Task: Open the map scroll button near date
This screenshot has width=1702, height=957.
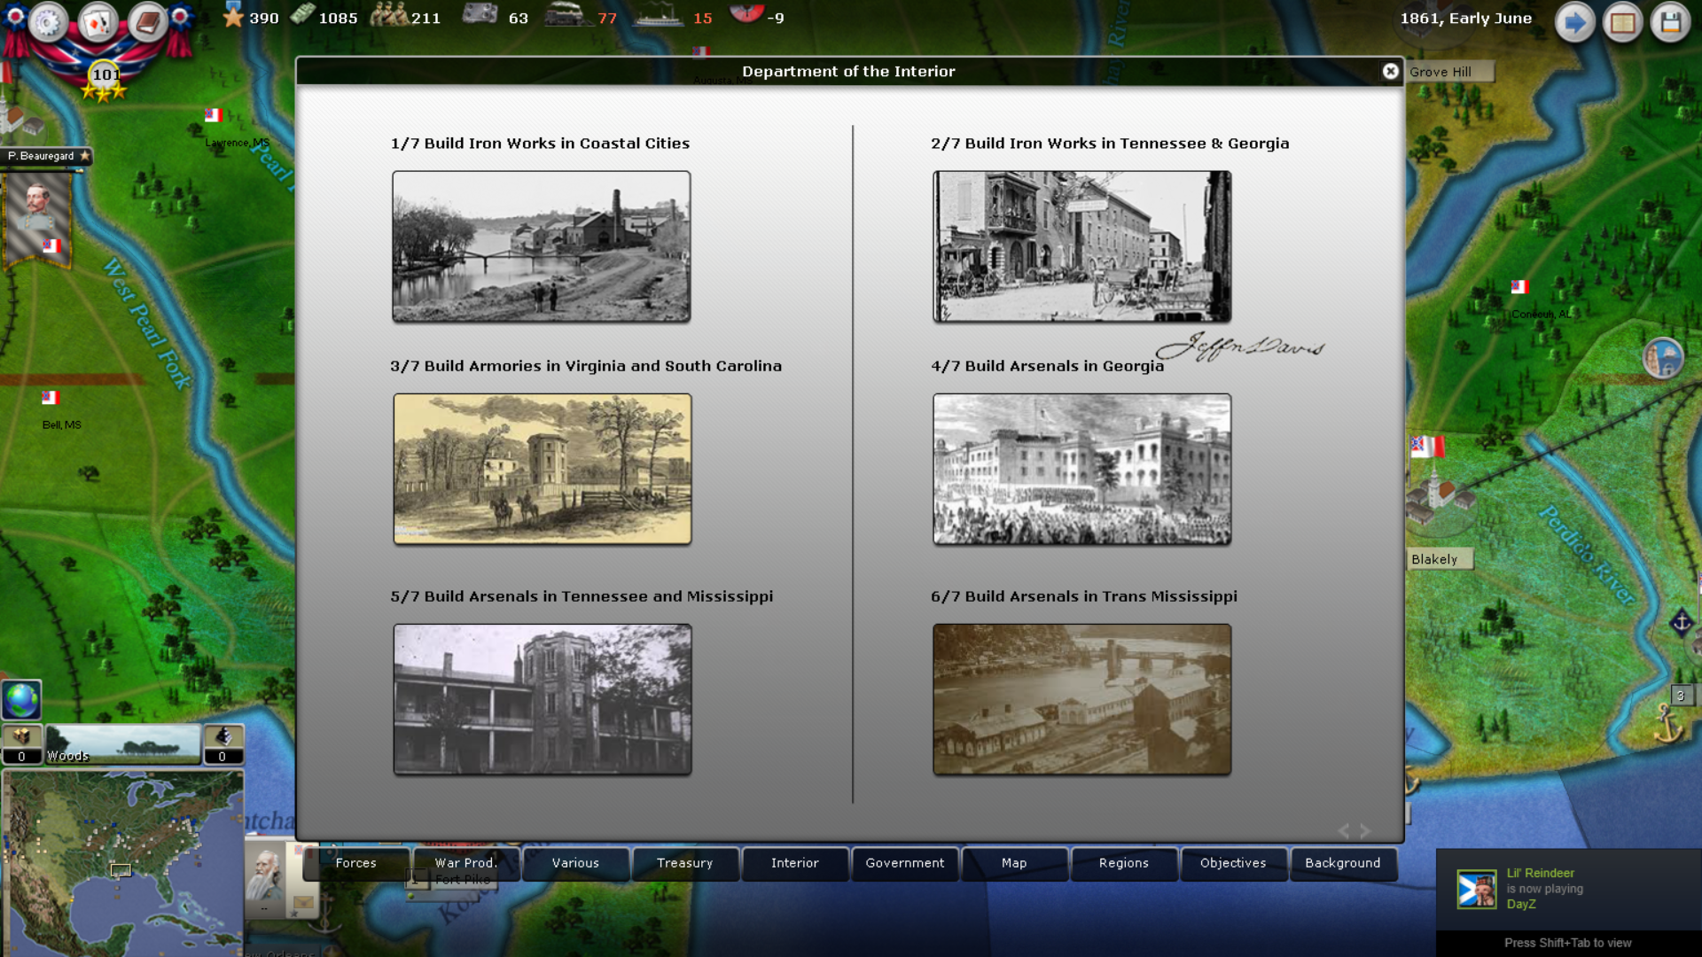Action: pyautogui.click(x=1622, y=23)
